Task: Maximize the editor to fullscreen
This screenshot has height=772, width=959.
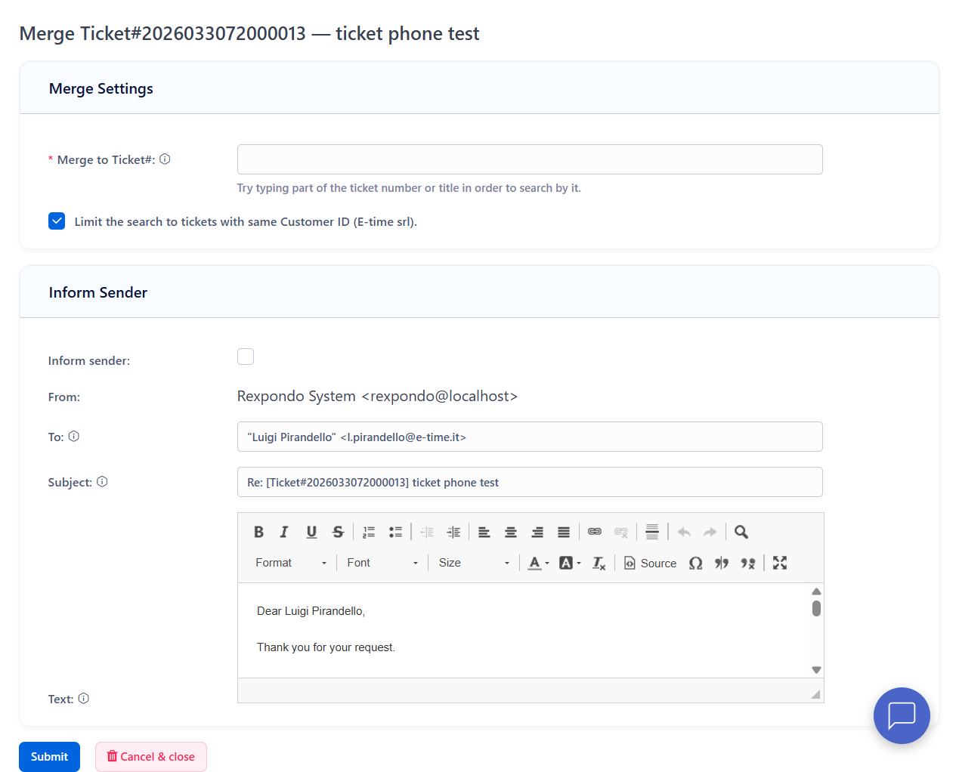Action: 780,563
